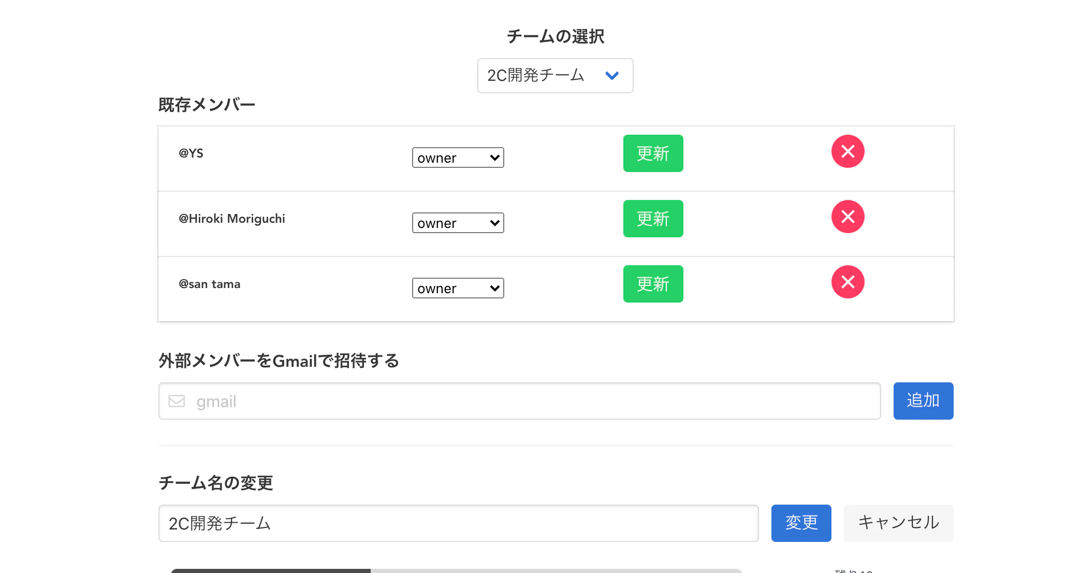Remove member @YS with red X
Screen dimensions: 1081x573
click(x=848, y=151)
